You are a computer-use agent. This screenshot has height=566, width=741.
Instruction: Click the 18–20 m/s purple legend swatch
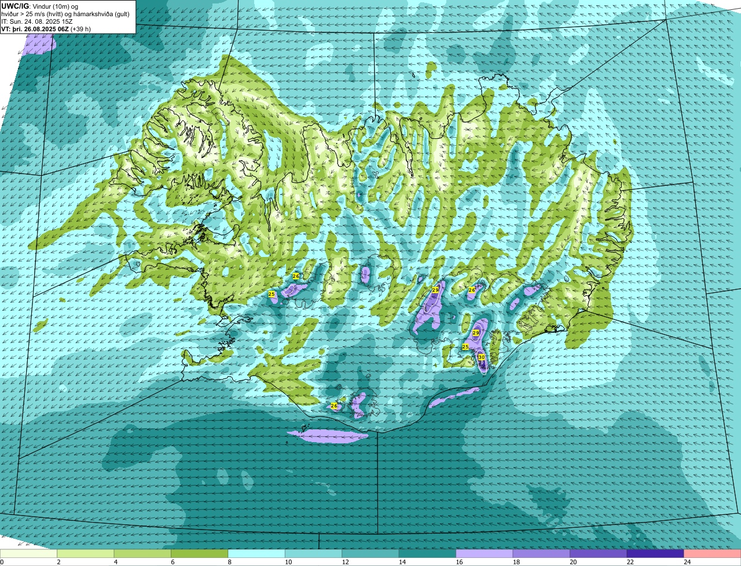tap(541, 553)
